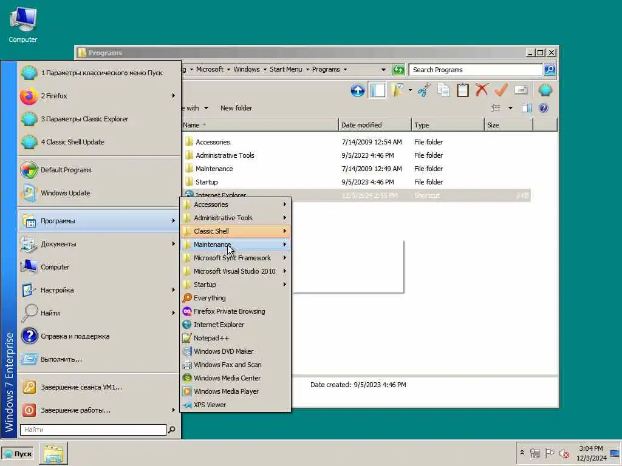Image resolution: width=622 pixels, height=466 pixels.
Task: Click Classic Shell Update menu entry
Action: pyautogui.click(x=98, y=142)
